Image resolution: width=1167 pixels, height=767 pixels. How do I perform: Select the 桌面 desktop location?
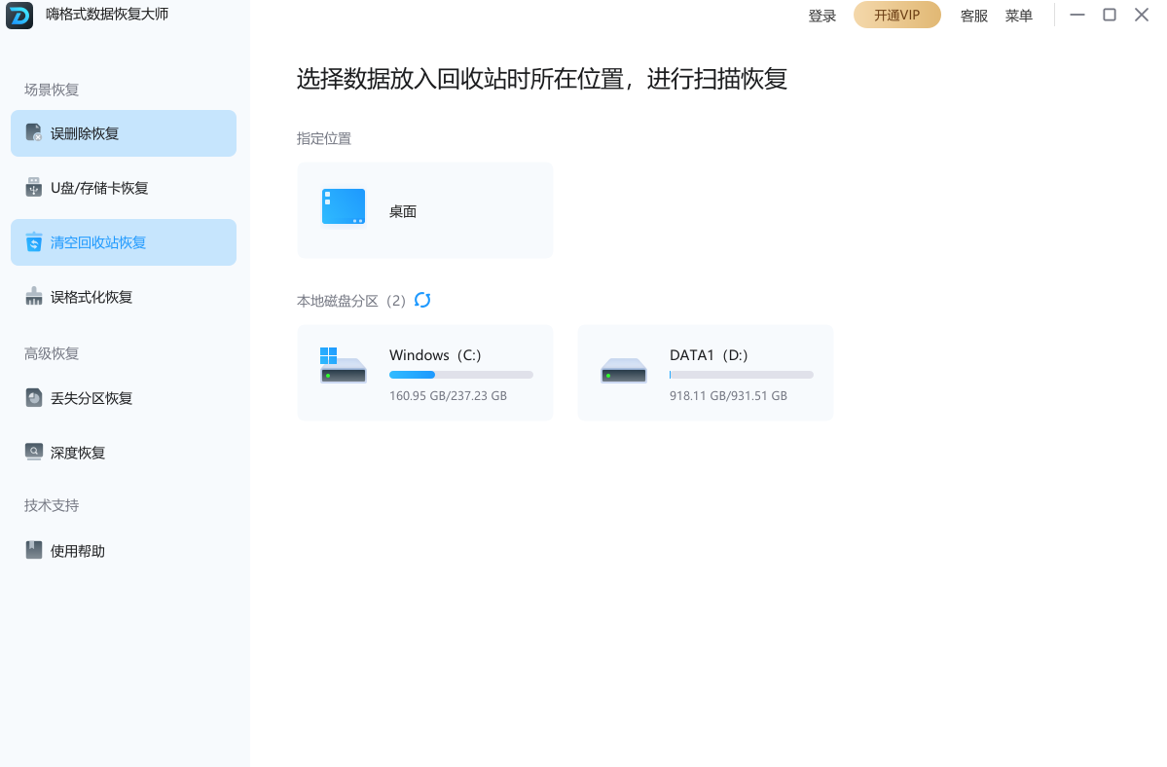[424, 209]
